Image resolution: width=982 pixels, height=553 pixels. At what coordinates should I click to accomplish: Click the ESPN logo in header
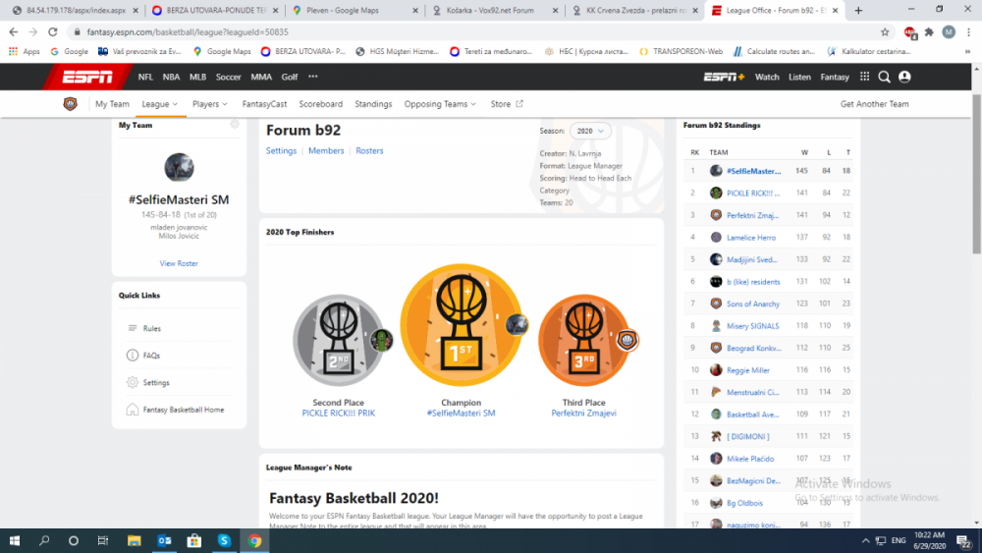[87, 77]
